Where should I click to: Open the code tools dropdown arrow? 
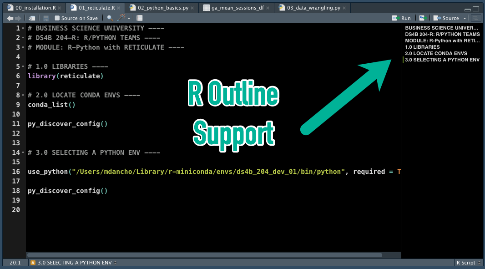[129, 19]
